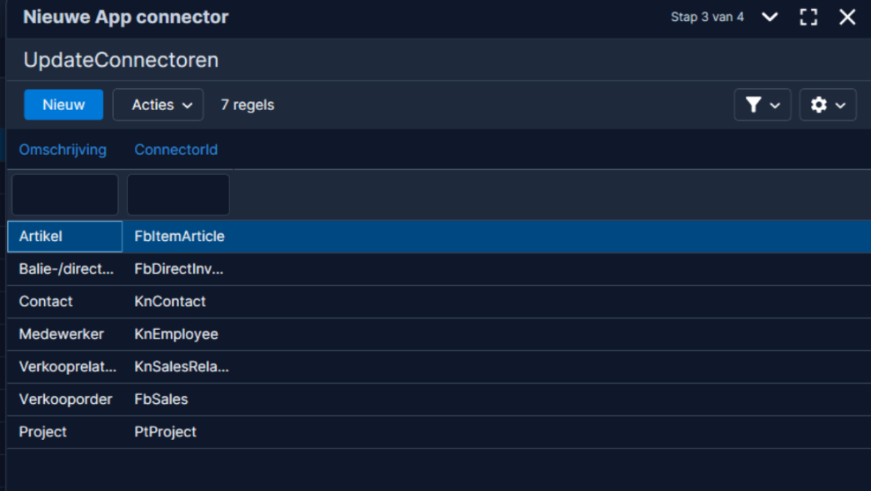Open the filter funnel dropdown
Viewport: 871px width, 491px height.
[x=762, y=105]
